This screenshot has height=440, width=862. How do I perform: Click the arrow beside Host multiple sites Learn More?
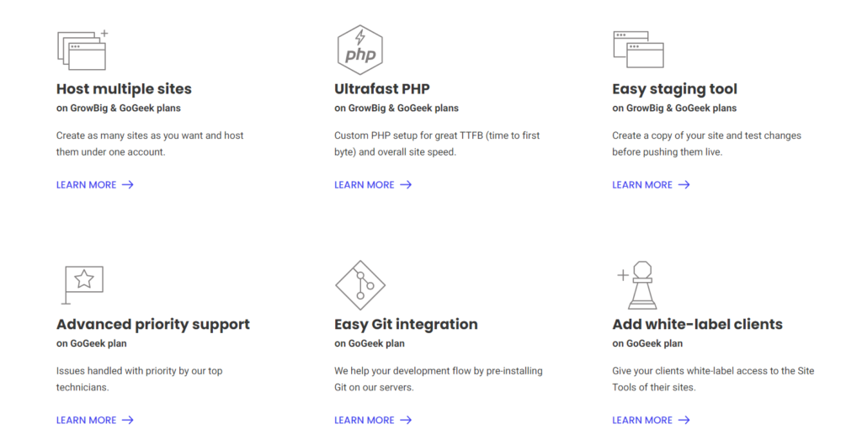(x=128, y=185)
